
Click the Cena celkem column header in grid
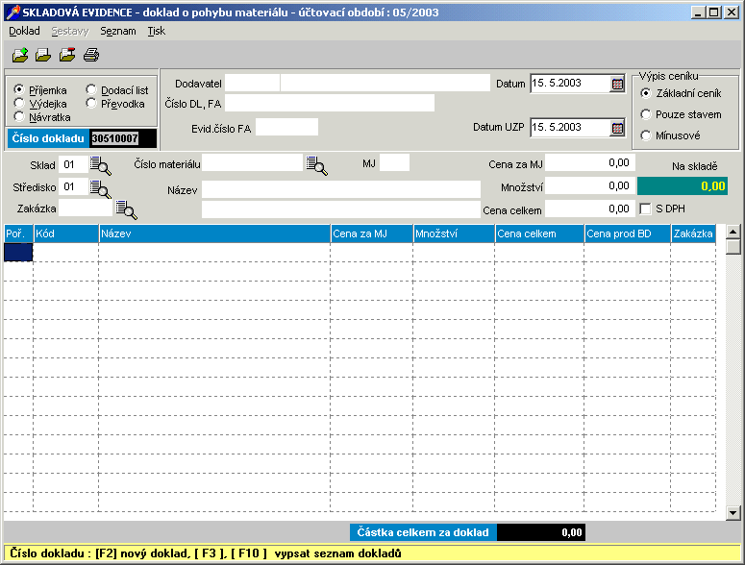coord(539,233)
